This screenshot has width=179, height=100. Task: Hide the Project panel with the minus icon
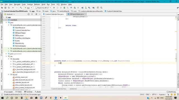(x=40, y=14)
